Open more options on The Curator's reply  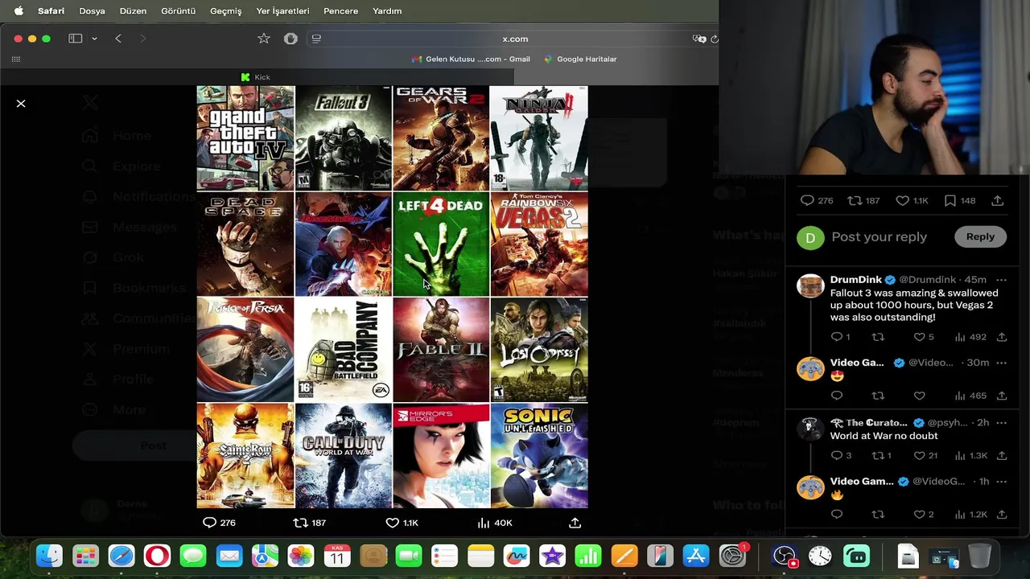1002,422
